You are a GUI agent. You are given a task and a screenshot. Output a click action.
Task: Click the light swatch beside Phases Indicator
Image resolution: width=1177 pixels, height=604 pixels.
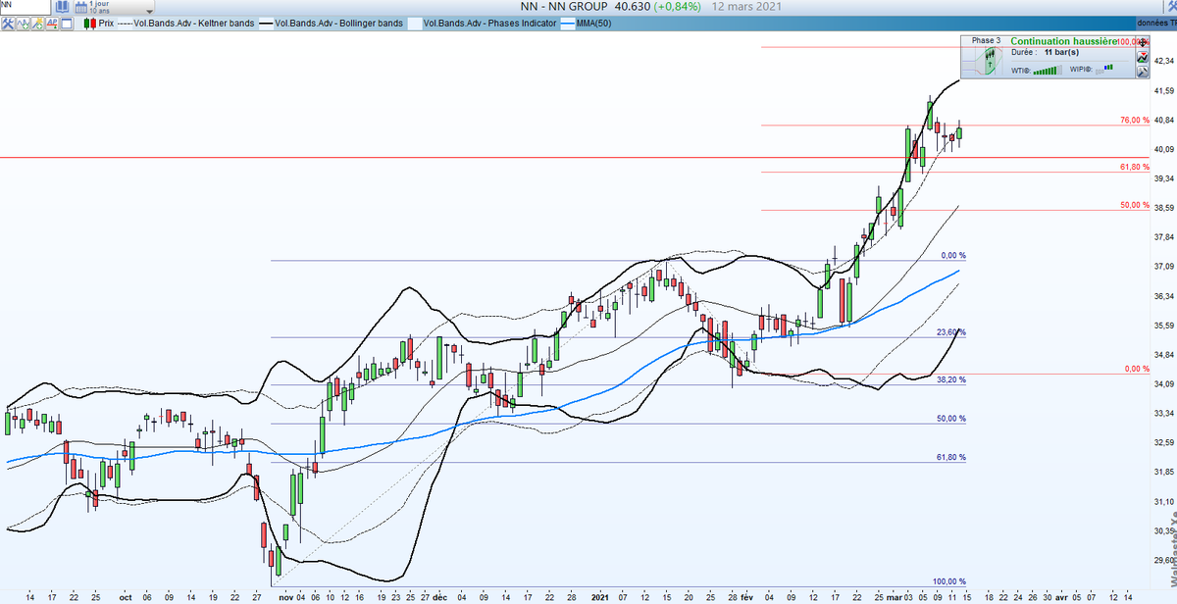415,24
